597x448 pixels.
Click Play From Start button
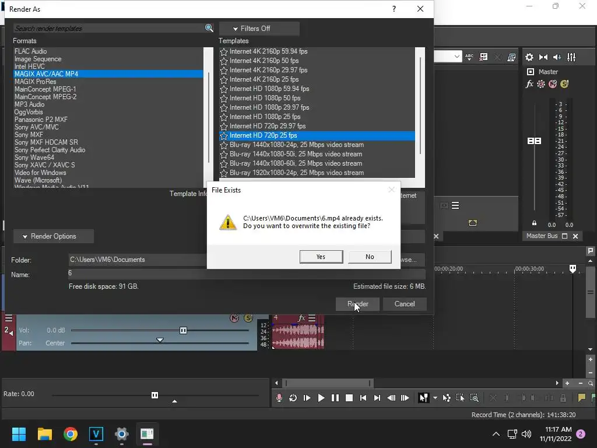point(307,398)
